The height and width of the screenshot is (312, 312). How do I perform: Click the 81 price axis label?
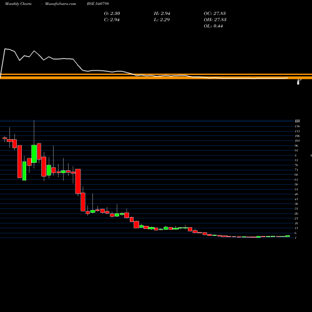[296, 160]
